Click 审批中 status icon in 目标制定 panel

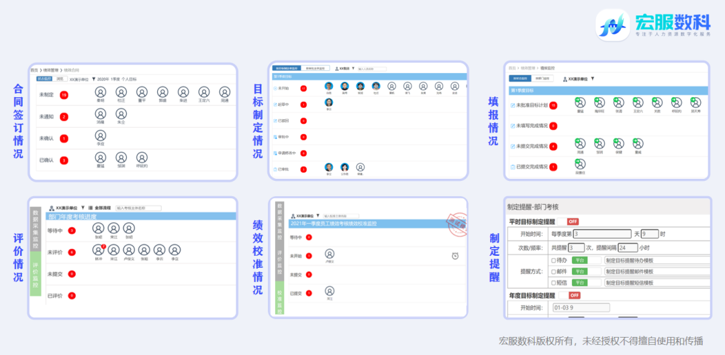click(276, 137)
